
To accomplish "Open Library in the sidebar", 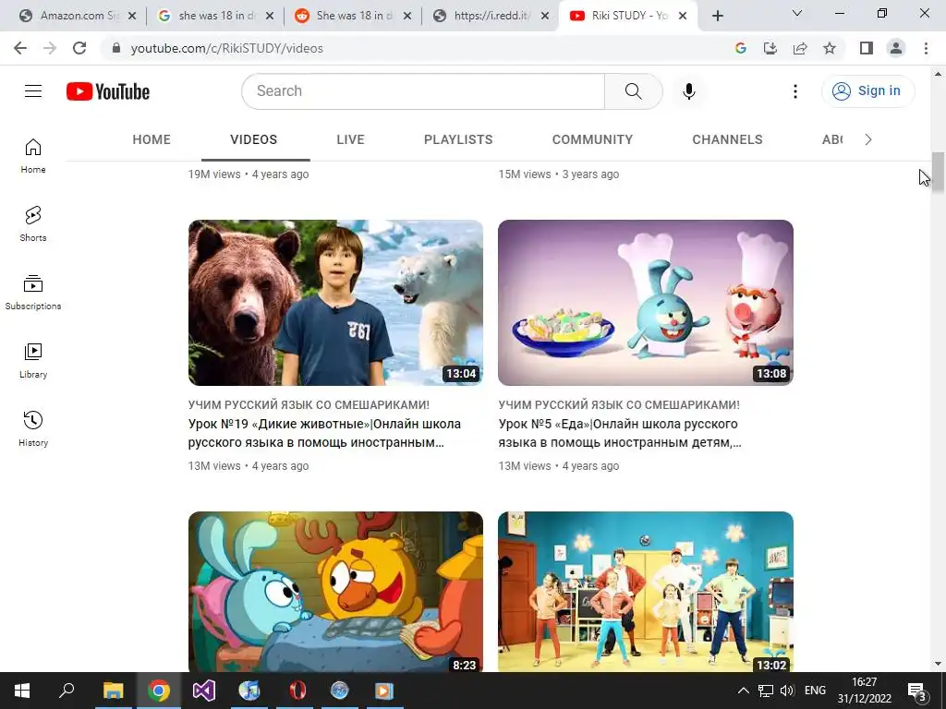I will point(33,361).
